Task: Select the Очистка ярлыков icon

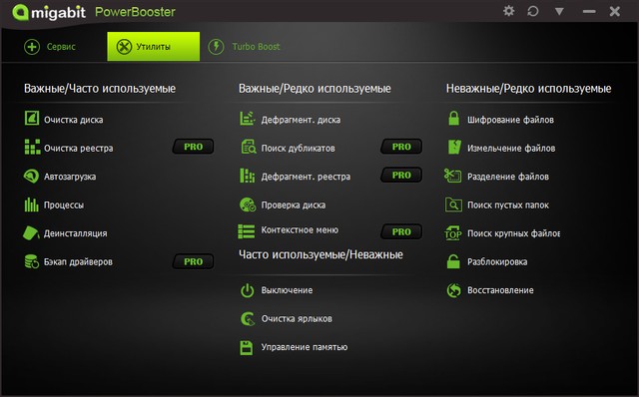Action: coord(247,318)
